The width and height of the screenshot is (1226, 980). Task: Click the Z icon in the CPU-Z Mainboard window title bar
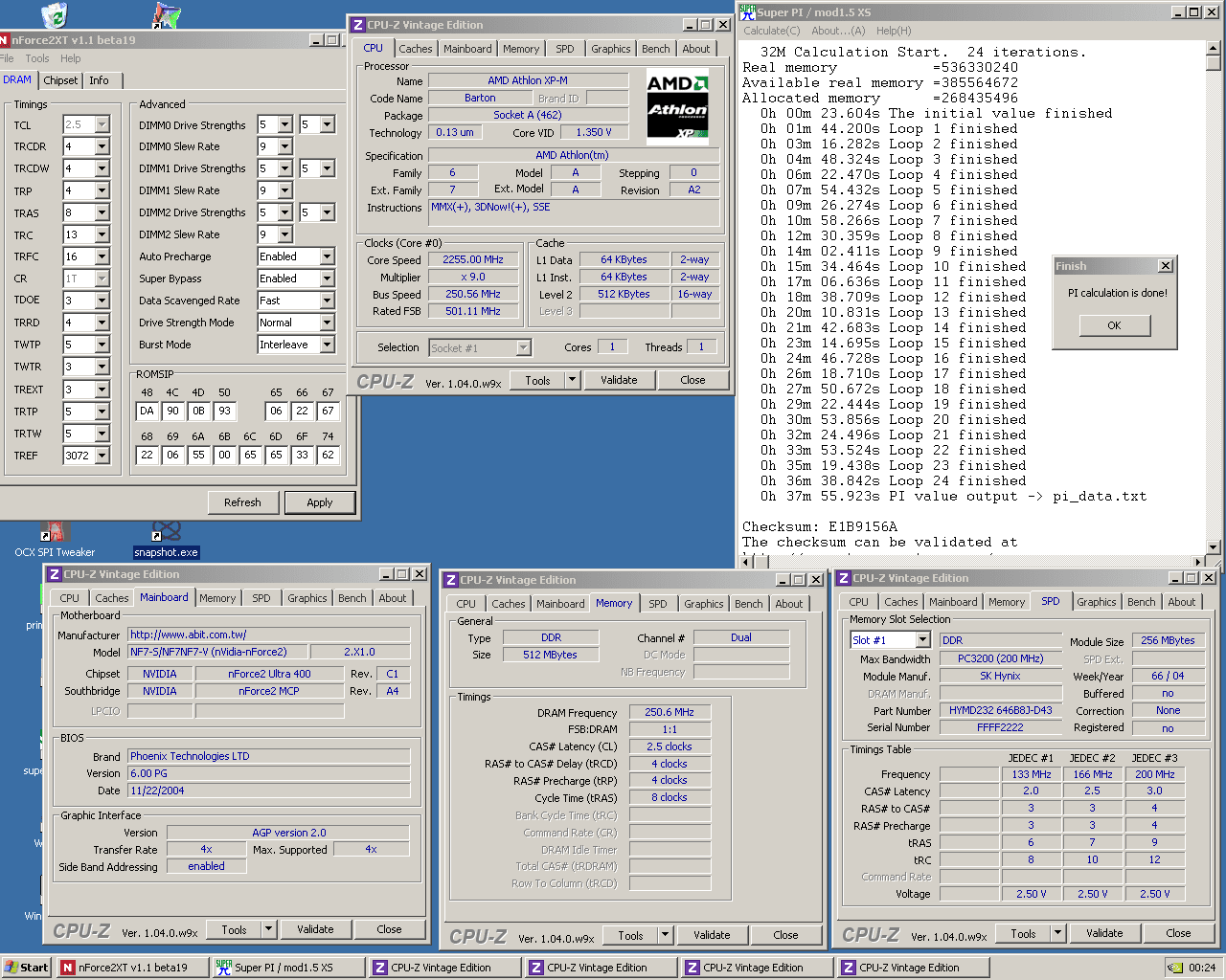point(55,574)
